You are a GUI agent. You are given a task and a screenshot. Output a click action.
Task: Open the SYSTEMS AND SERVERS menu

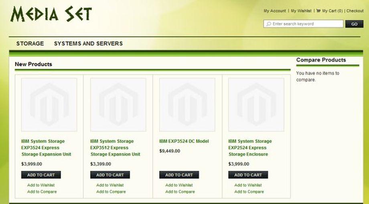(x=88, y=44)
